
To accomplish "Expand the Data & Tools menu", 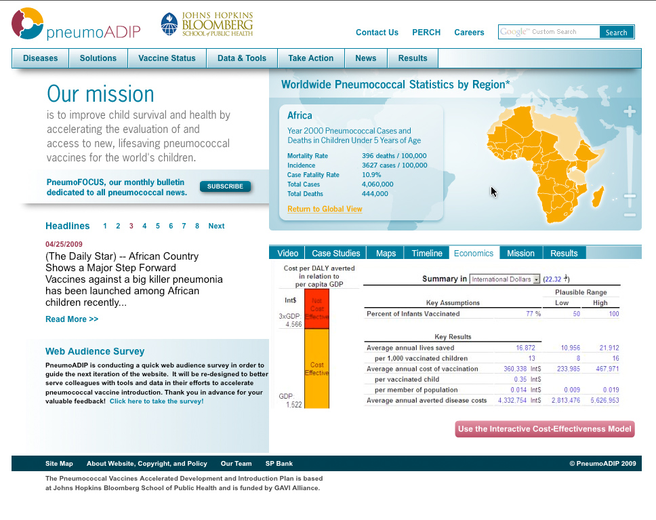I will [x=242, y=58].
